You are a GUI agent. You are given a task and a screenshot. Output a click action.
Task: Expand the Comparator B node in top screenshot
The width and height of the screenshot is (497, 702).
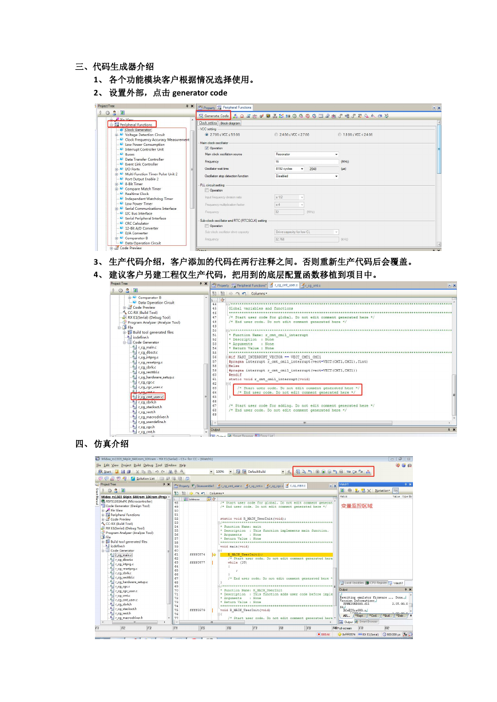pos(117,238)
